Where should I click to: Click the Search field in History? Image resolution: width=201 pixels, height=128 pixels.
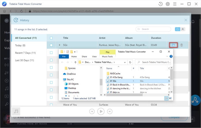[153, 29]
